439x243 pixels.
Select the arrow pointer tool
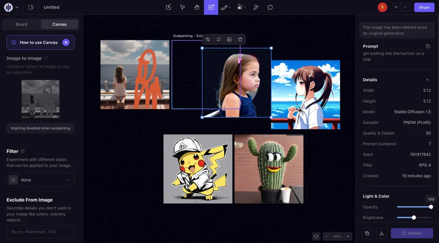pyautogui.click(x=183, y=7)
